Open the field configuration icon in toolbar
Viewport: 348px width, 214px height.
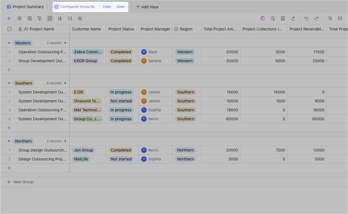pos(30,18)
